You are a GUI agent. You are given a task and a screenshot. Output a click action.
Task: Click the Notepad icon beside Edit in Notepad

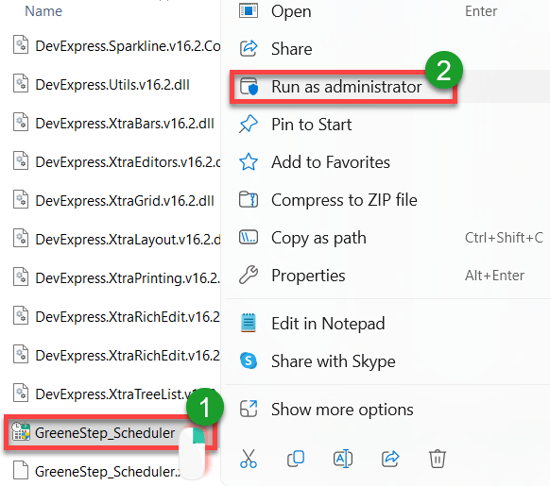click(x=249, y=323)
